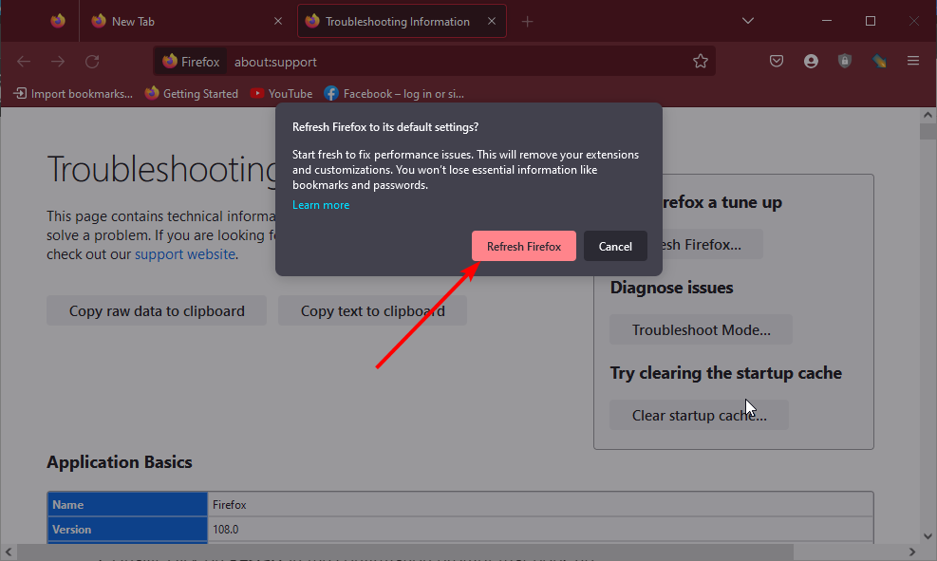This screenshot has width=937, height=561.
Task: Click the Version value 108.0 cell
Action: 540,530
